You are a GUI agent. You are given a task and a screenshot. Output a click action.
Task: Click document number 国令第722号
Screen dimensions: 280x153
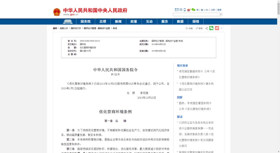(85, 51)
